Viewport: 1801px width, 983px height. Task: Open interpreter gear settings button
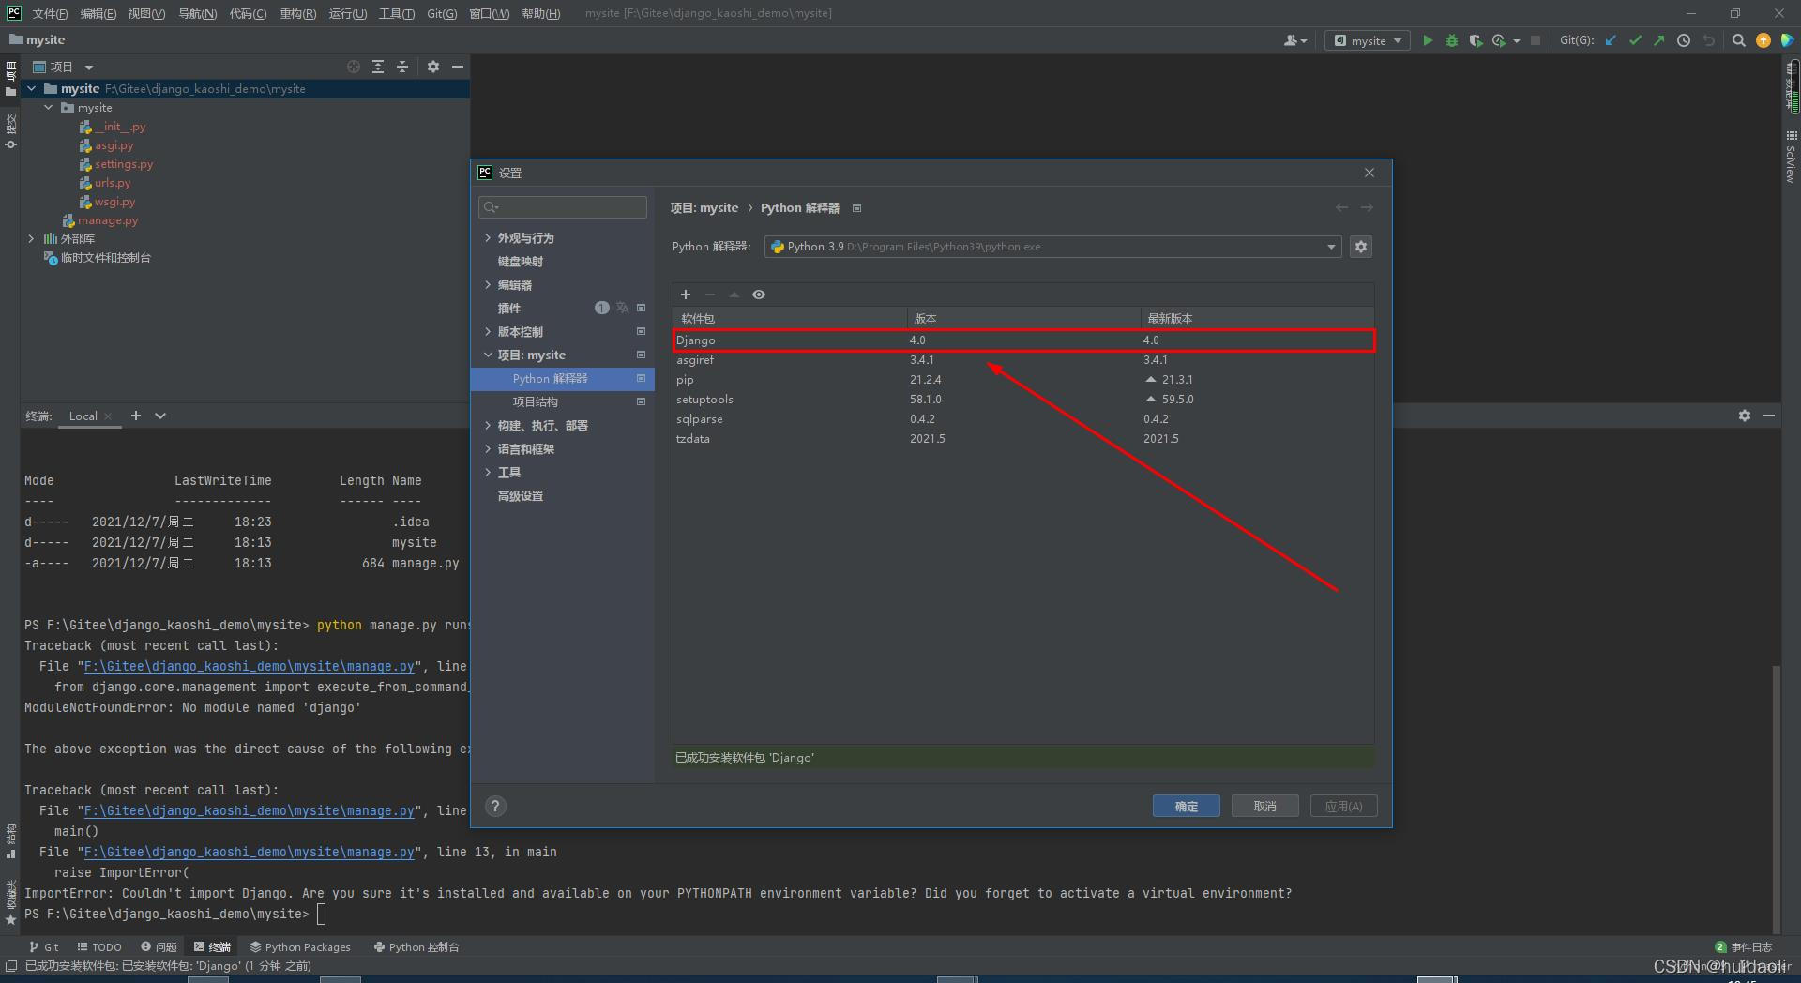coord(1361,247)
